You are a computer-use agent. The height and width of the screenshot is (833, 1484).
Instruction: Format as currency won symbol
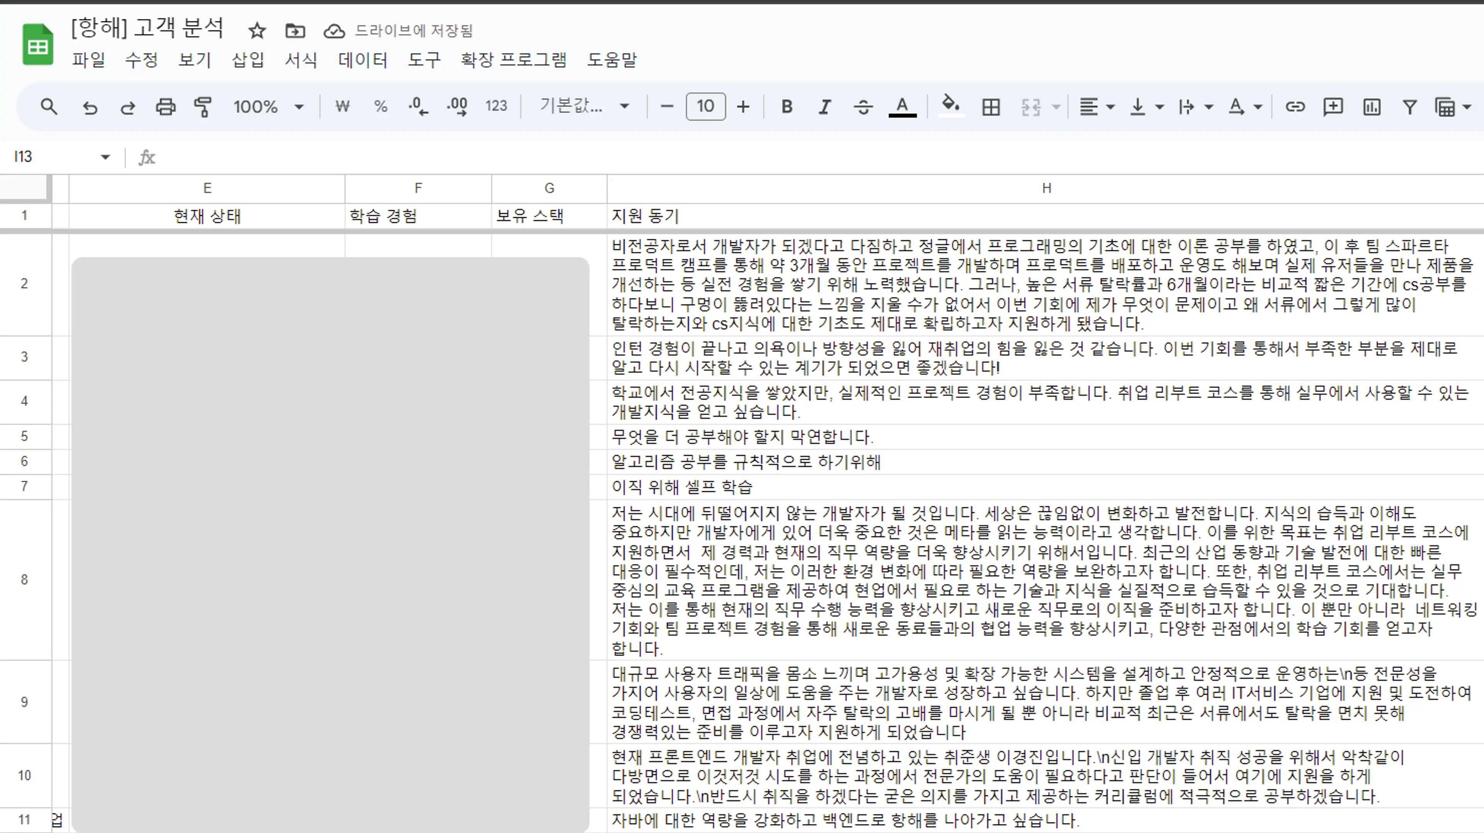(x=343, y=107)
